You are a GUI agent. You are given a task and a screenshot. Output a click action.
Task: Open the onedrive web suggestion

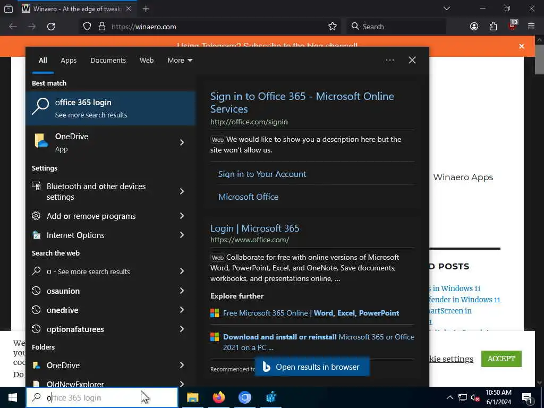(63, 310)
